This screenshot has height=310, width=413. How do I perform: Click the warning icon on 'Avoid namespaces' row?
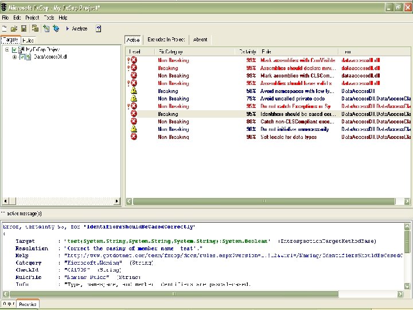point(134,91)
